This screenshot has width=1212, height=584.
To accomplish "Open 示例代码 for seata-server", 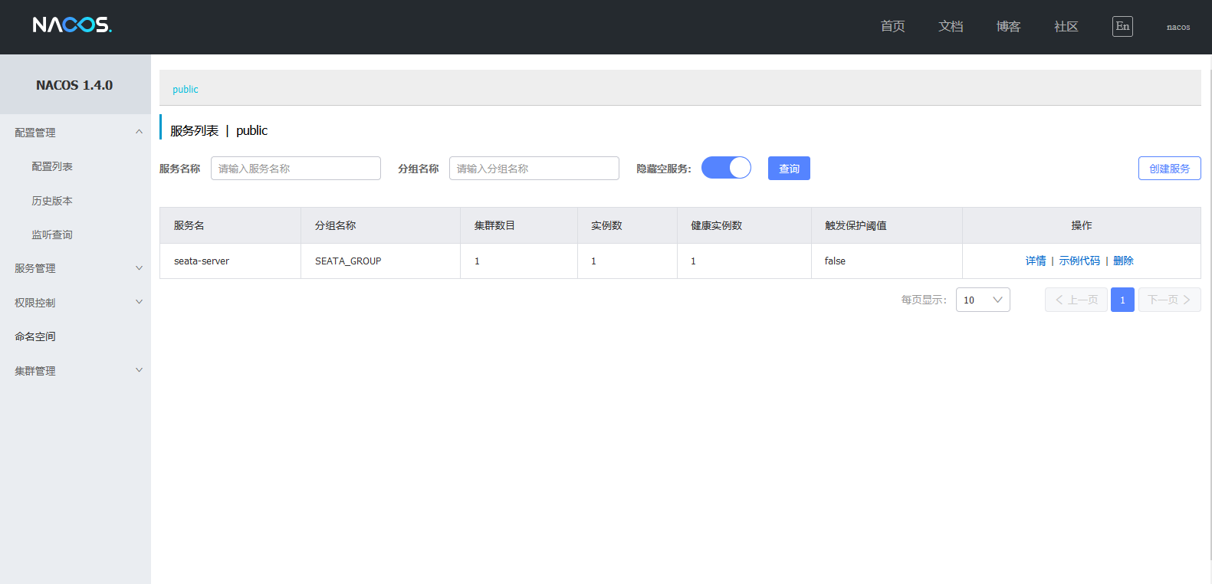I will (1079, 261).
